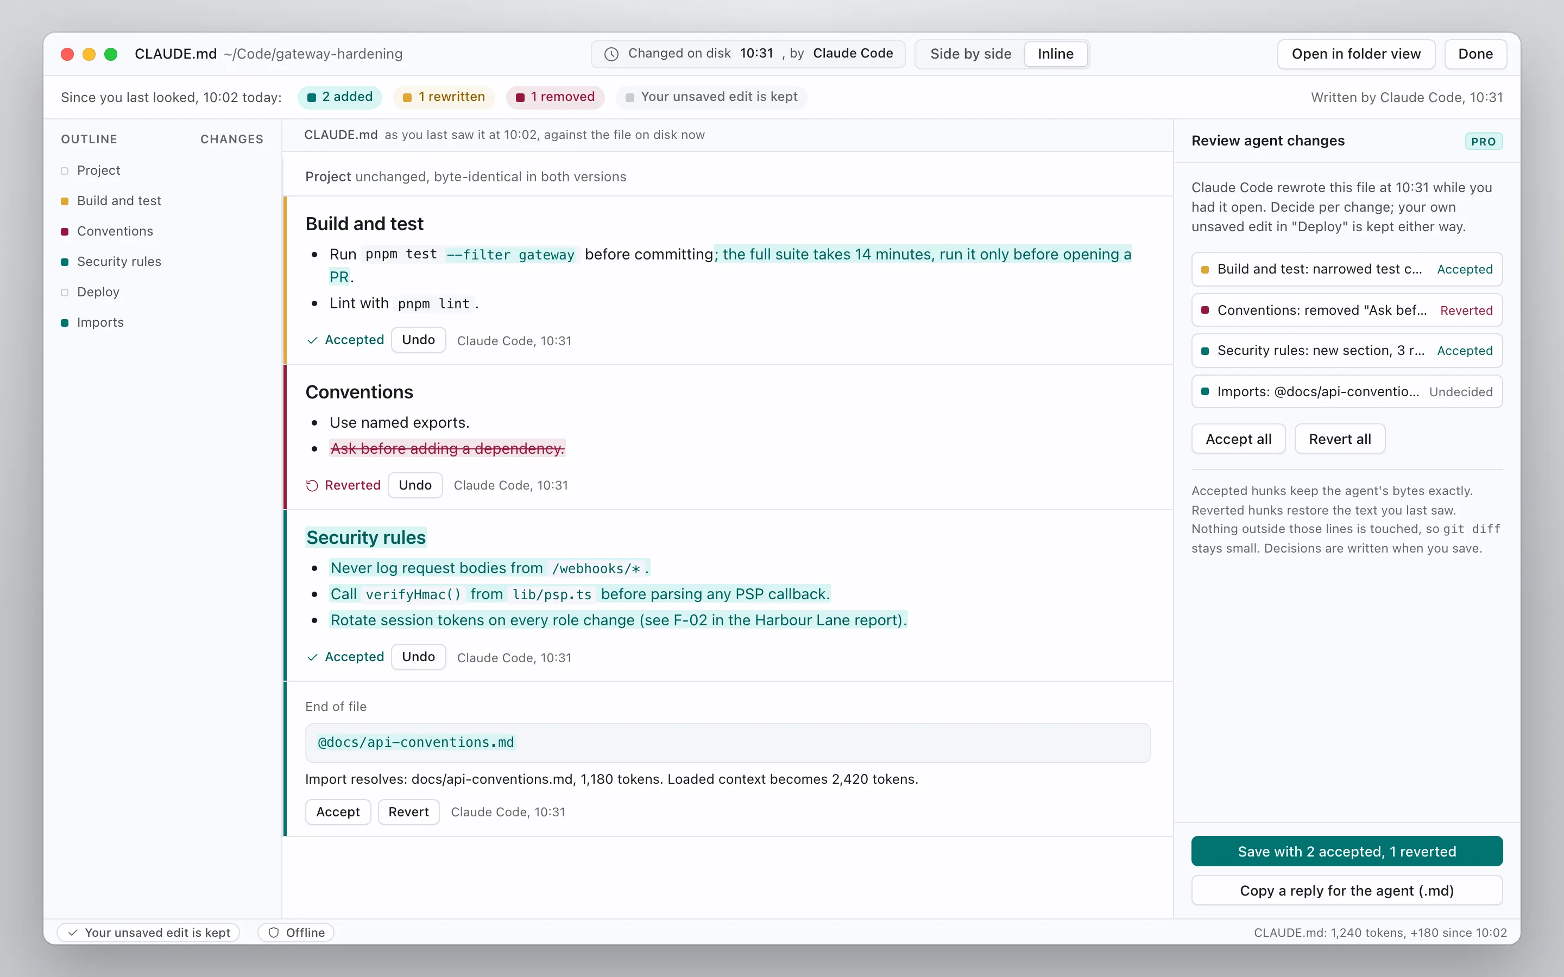Click the teal marker next to Imports in outline
The height and width of the screenshot is (977, 1564).
[x=65, y=322]
